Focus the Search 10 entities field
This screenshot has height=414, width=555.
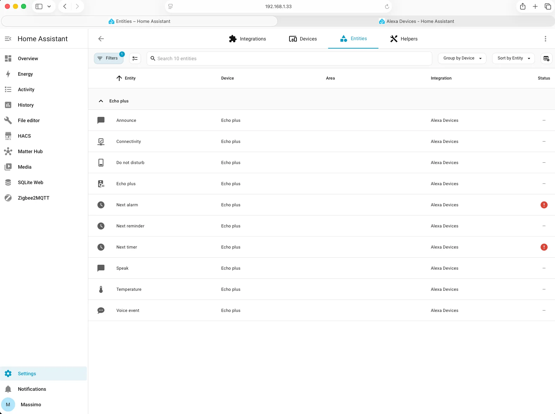click(x=289, y=58)
